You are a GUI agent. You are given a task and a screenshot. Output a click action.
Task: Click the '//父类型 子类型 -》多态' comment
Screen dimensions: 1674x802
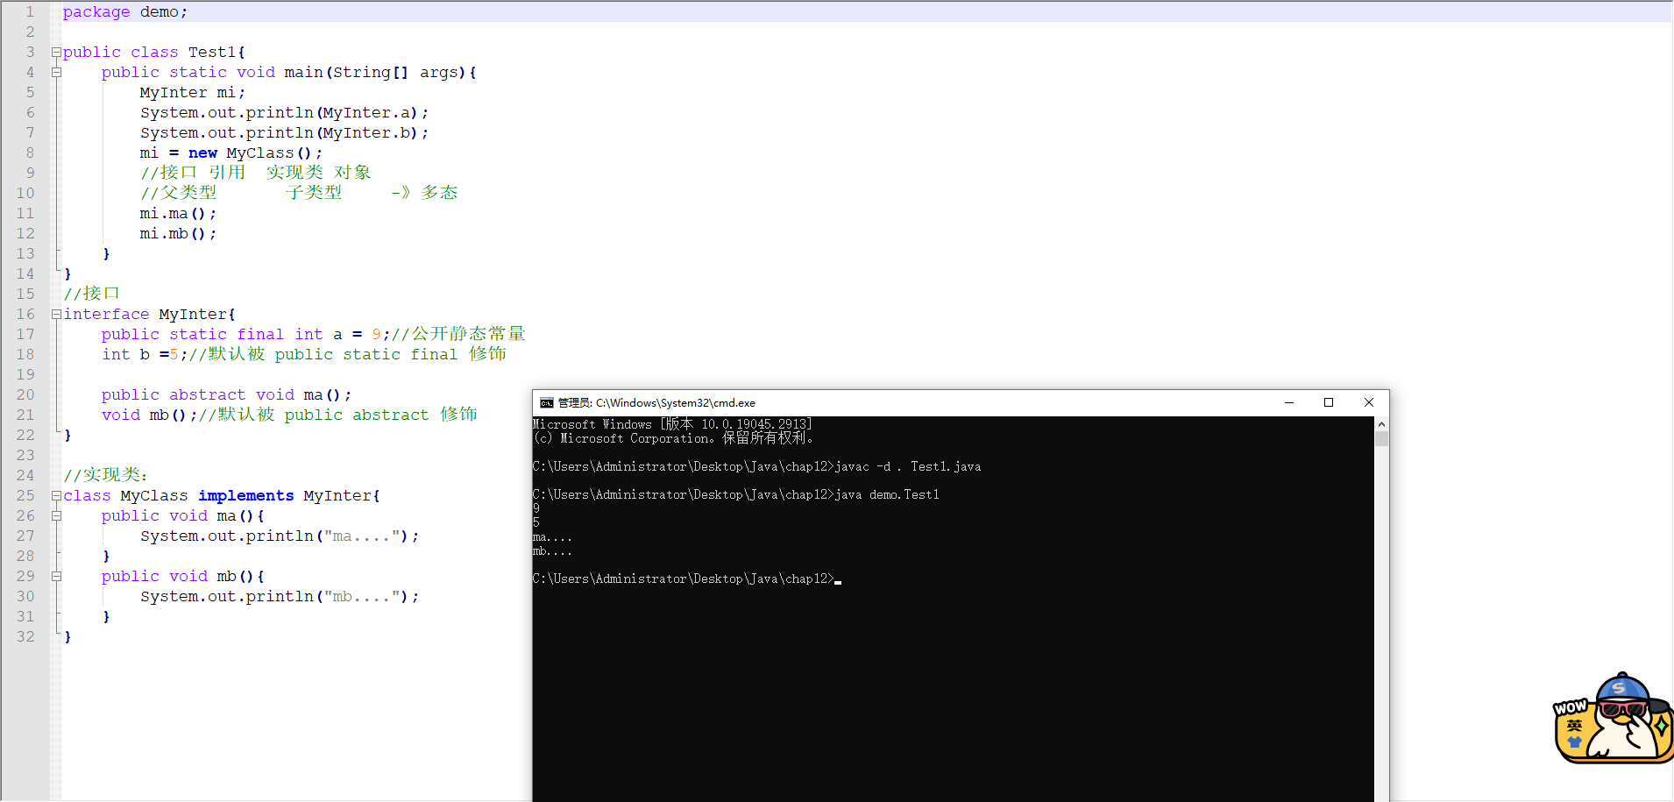point(299,194)
